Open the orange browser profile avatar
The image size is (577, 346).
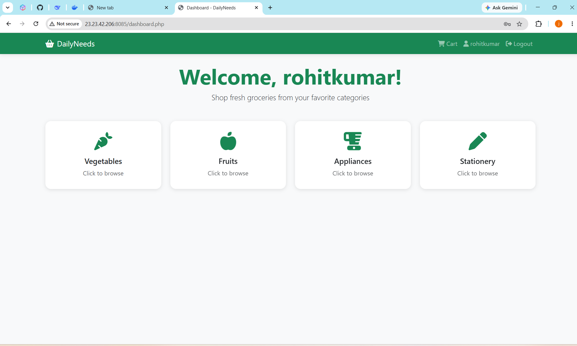[x=559, y=24]
